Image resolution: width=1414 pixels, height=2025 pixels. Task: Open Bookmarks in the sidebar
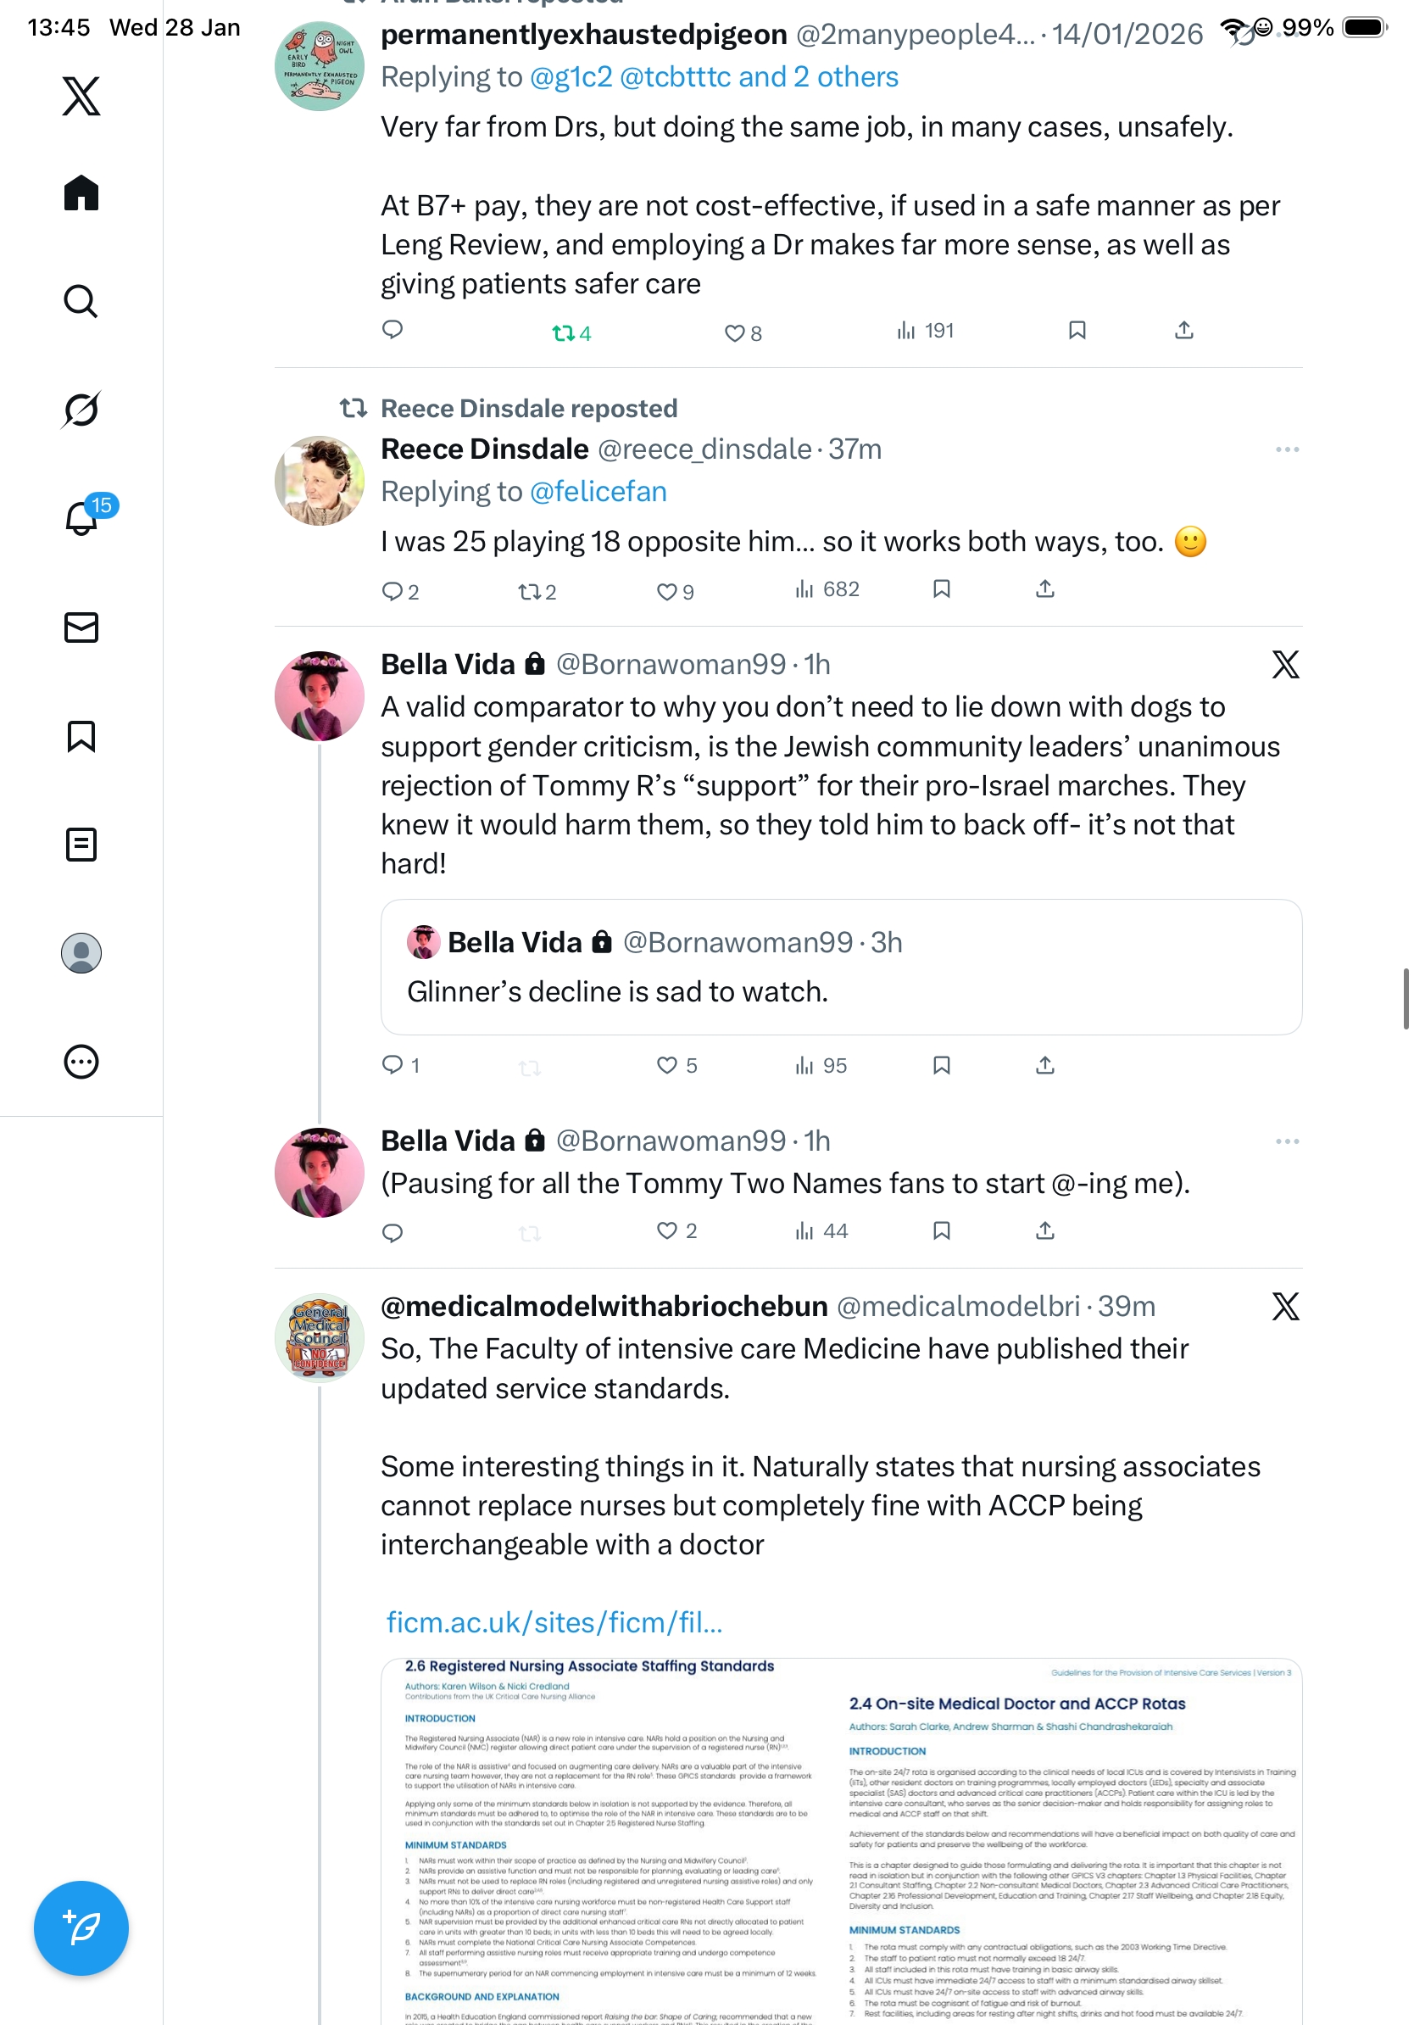click(x=81, y=735)
